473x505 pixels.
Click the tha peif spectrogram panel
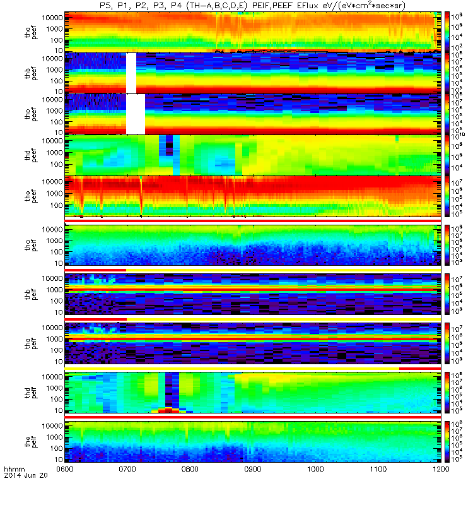click(x=253, y=245)
